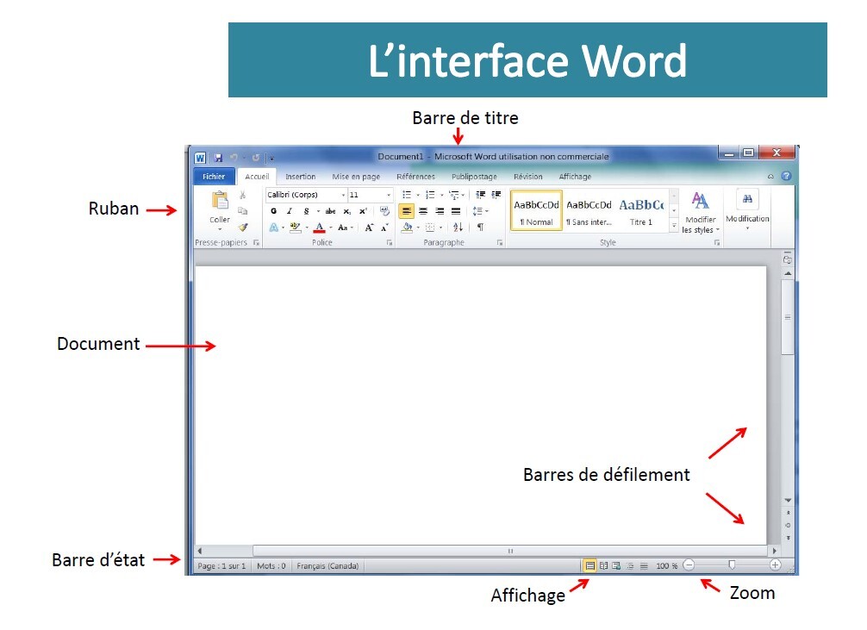Click the borders grid icon
This screenshot has width=867, height=630.
[430, 228]
